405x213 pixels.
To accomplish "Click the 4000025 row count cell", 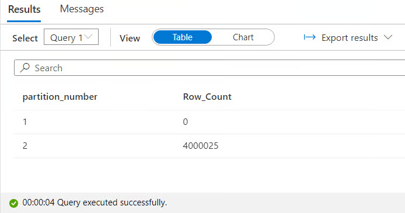I will tap(200, 146).
